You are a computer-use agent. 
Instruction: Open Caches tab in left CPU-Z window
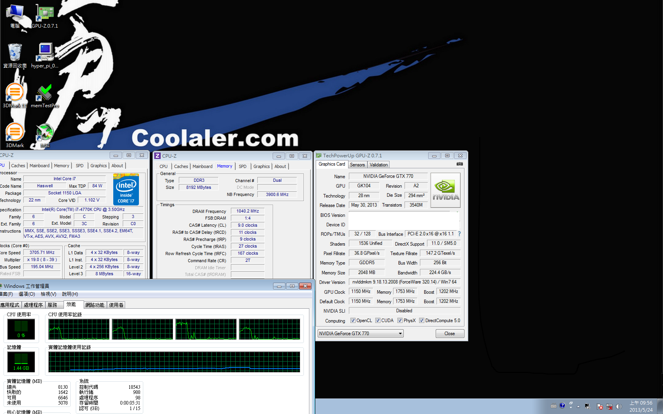click(18, 166)
